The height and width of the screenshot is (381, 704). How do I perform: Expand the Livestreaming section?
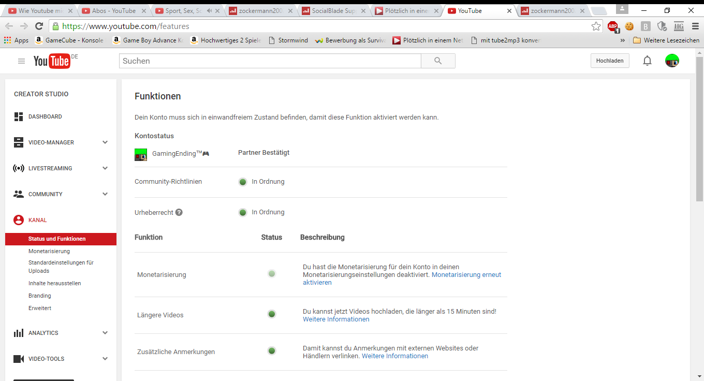coord(105,168)
